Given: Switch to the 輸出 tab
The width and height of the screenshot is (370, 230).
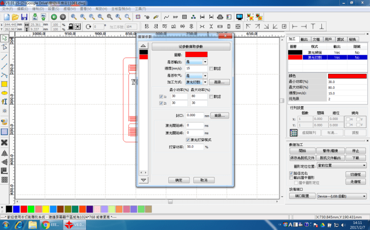Looking at the screenshot, I should point(304,39).
